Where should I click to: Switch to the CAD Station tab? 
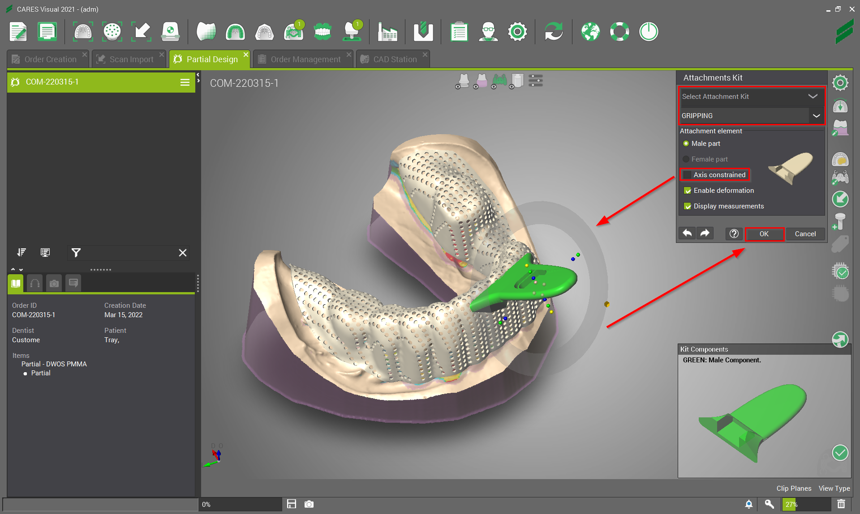click(395, 59)
